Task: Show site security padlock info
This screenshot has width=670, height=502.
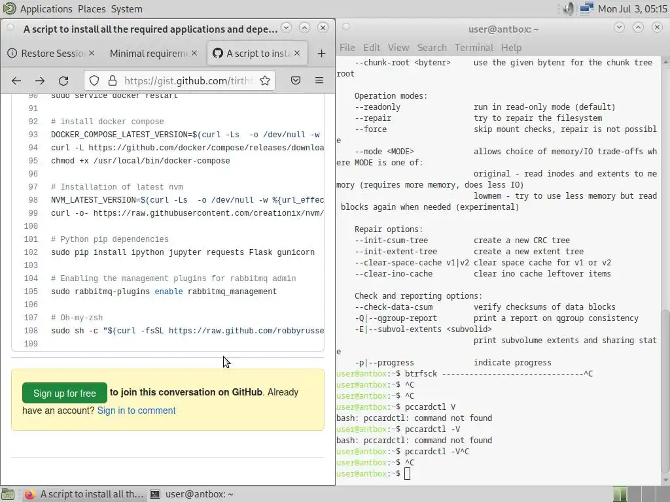Action: 113,80
